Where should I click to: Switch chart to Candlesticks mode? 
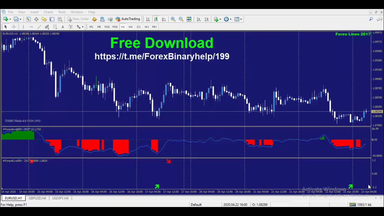pyautogui.click(x=156, y=19)
